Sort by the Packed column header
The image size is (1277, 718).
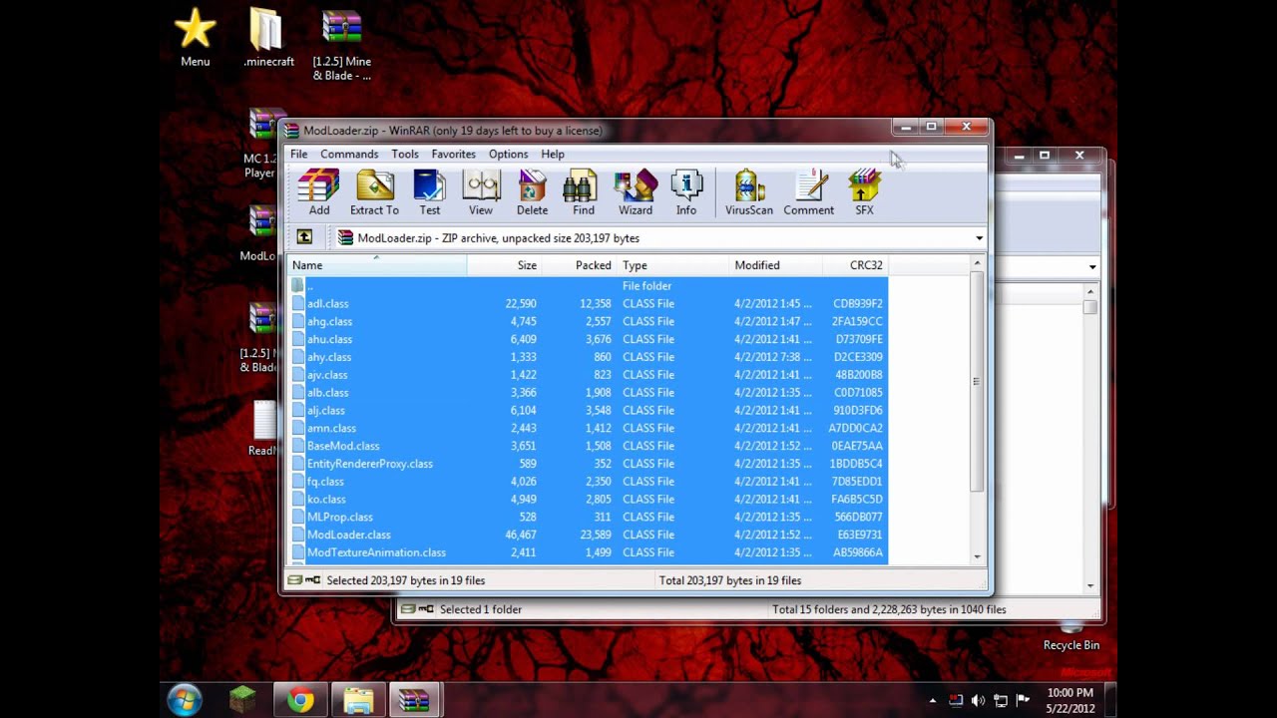(x=578, y=265)
